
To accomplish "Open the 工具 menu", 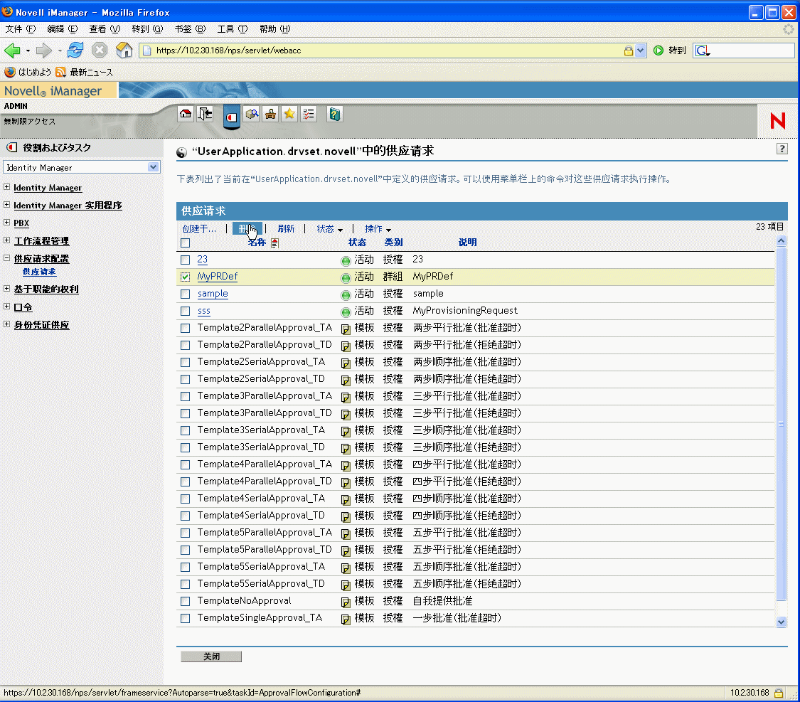I will click(x=232, y=29).
